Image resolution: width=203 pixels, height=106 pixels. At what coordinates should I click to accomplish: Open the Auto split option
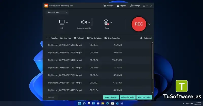pos(79,38)
